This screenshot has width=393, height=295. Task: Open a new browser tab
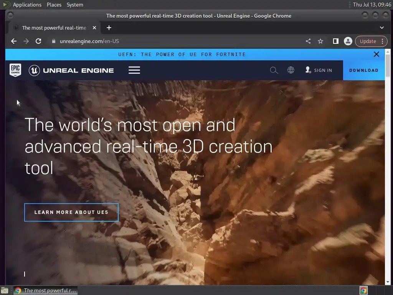point(109,28)
